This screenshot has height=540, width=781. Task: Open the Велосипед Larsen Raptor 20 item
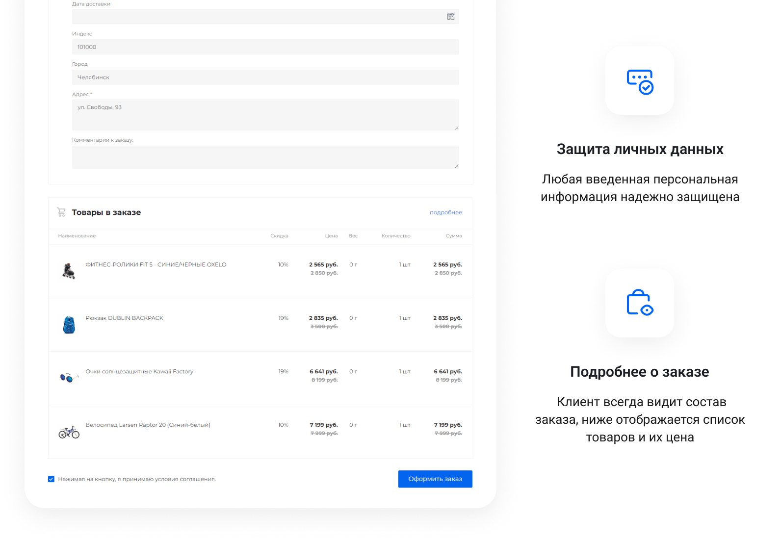(x=148, y=425)
